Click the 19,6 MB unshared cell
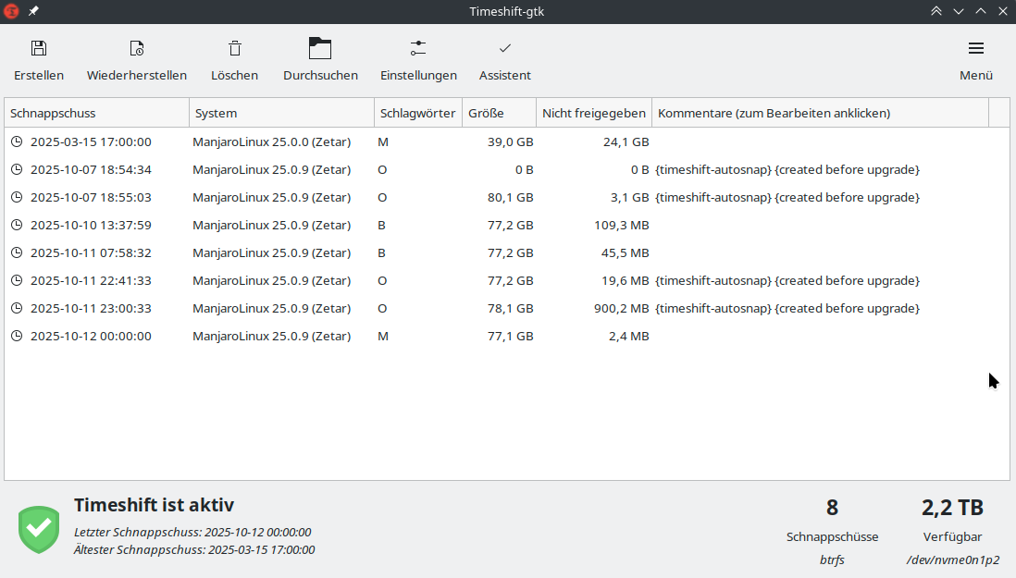This screenshot has width=1016, height=578. click(x=626, y=280)
